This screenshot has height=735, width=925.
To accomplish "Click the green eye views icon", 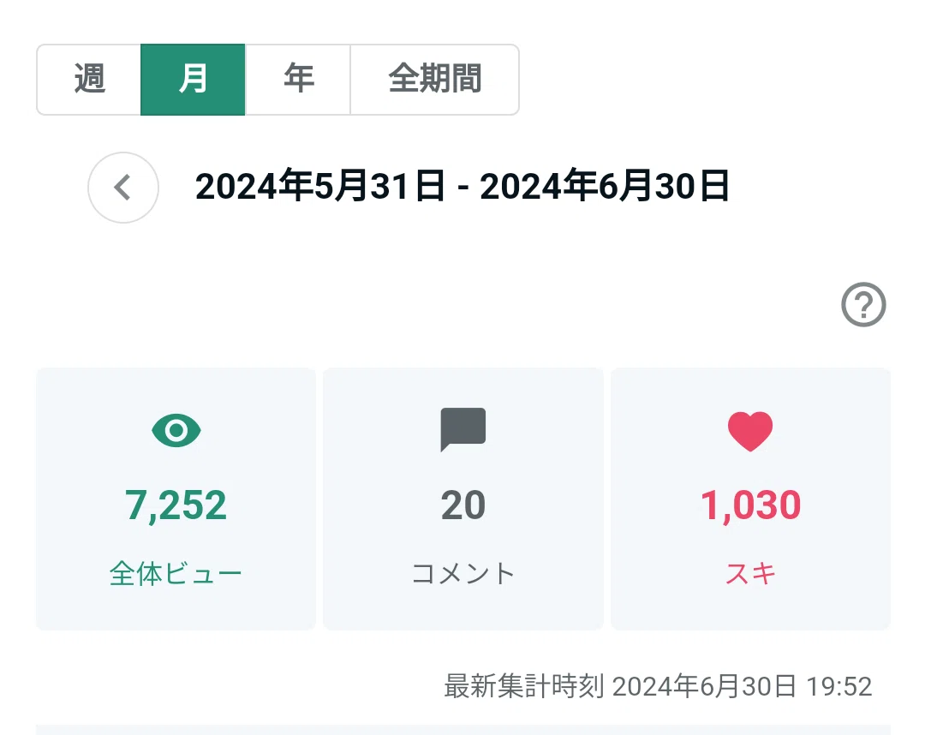I will [x=176, y=431].
